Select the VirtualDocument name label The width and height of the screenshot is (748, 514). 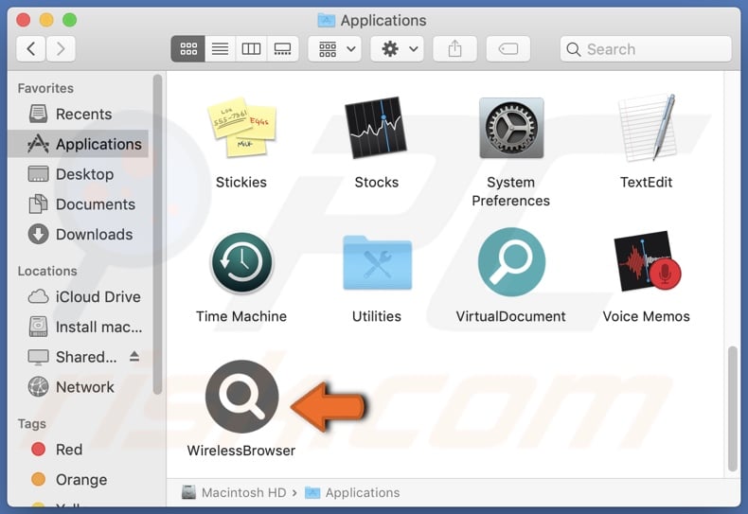click(x=511, y=316)
